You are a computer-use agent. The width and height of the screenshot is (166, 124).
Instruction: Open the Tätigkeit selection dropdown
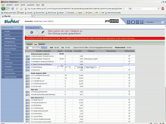coord(90,67)
